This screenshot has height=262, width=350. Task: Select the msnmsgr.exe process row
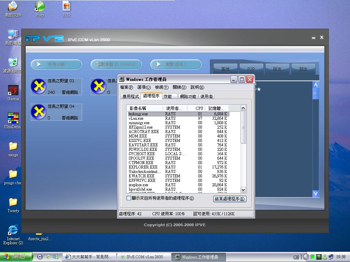pyautogui.click(x=178, y=123)
